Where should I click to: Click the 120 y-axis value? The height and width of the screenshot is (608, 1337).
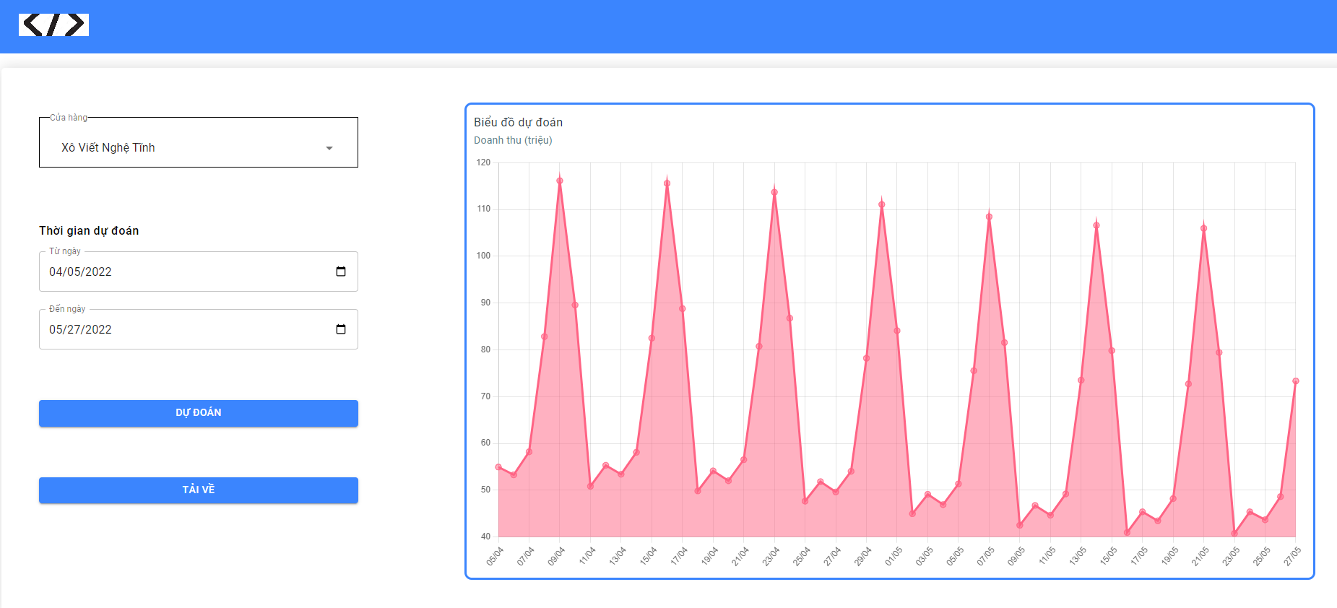click(x=483, y=162)
